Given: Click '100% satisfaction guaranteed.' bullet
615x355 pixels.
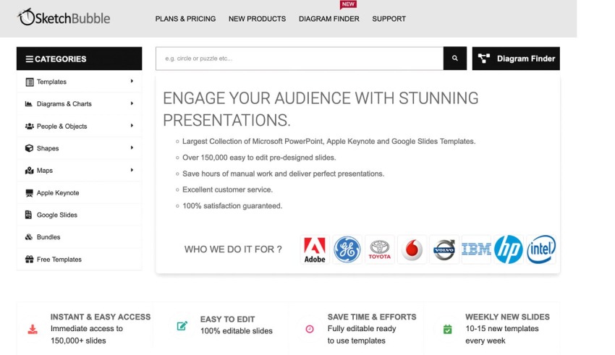Looking at the screenshot, I should [x=232, y=206].
